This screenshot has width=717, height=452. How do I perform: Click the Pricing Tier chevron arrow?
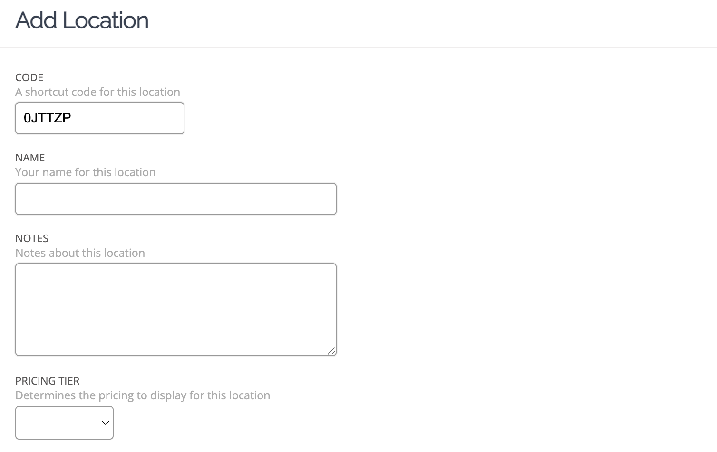pyautogui.click(x=106, y=423)
